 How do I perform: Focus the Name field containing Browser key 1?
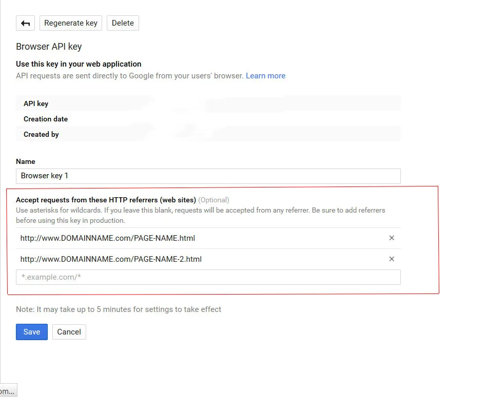click(x=208, y=176)
